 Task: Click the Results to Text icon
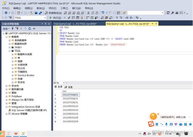(102, 18)
